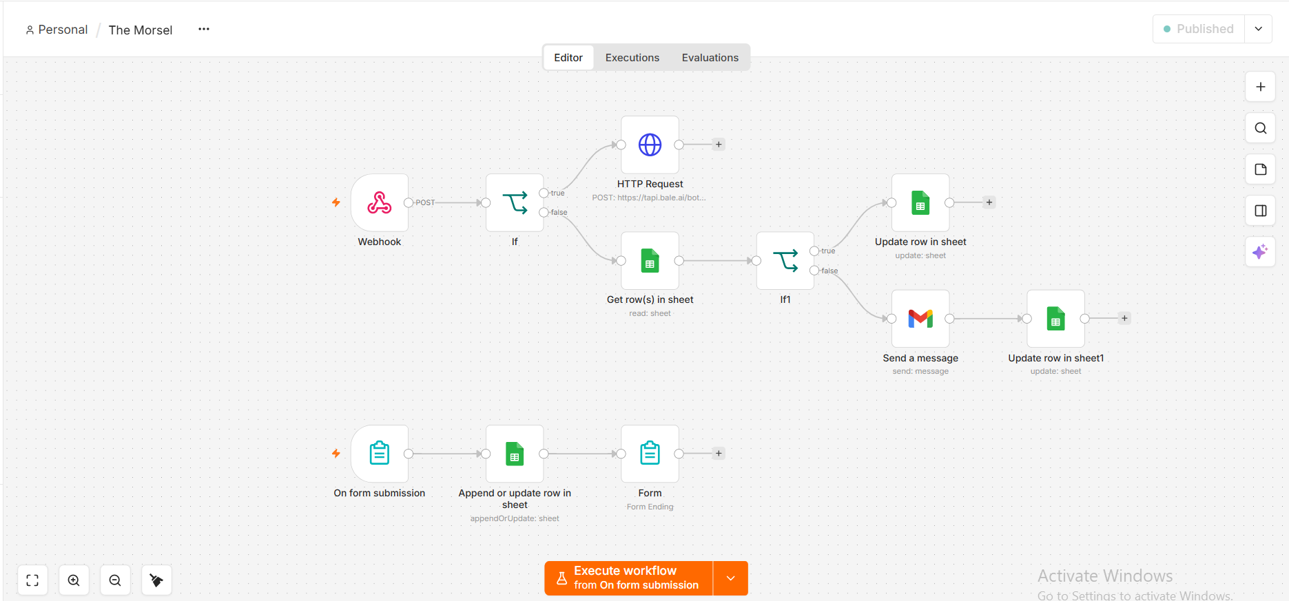Click Execute workflow from On form submission
This screenshot has width=1289, height=601.
(628, 578)
